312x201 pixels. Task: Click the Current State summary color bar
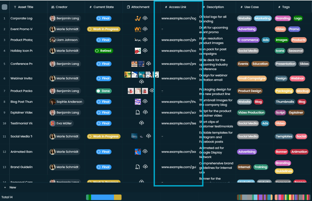pos(104,197)
